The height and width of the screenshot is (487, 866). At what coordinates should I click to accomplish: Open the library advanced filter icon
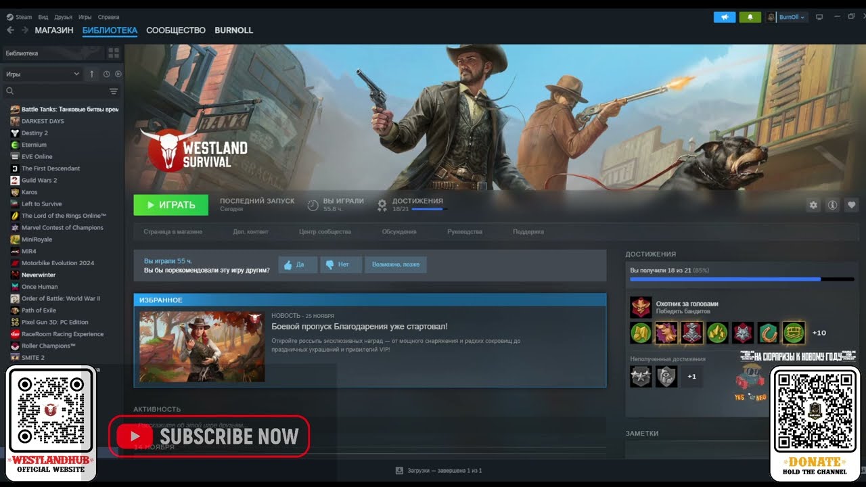114,91
